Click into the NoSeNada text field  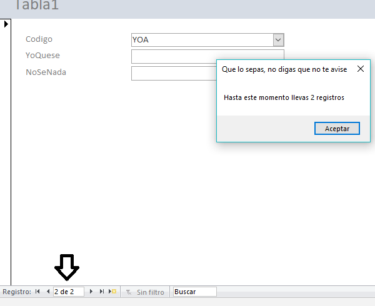(174, 73)
